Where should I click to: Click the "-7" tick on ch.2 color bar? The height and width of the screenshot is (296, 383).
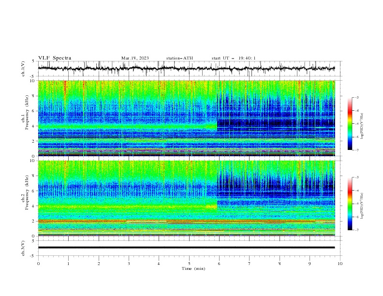[x=356, y=230]
